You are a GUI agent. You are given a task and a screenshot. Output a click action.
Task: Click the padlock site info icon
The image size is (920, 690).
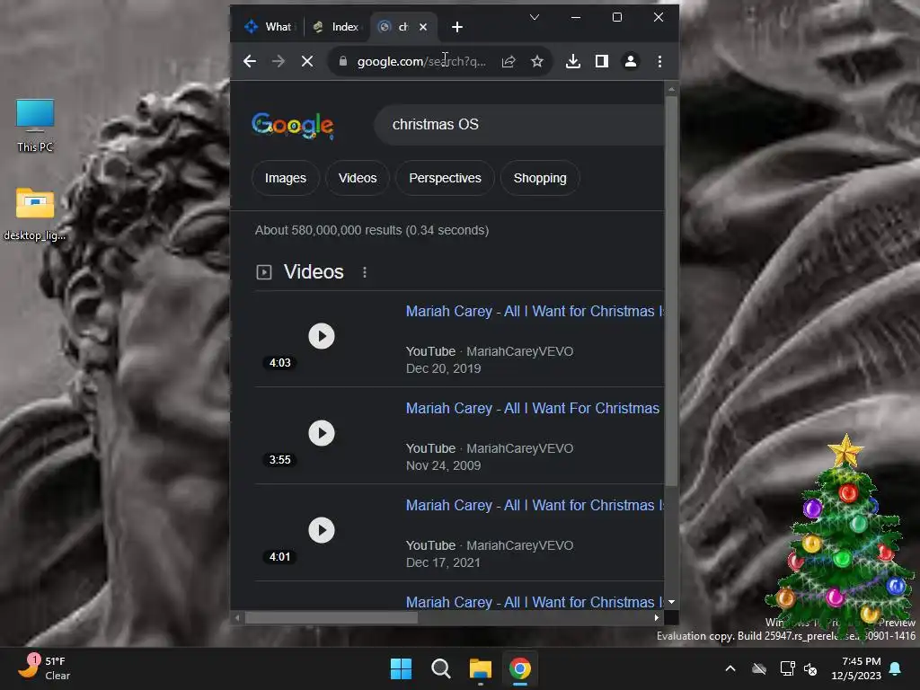[x=343, y=61]
